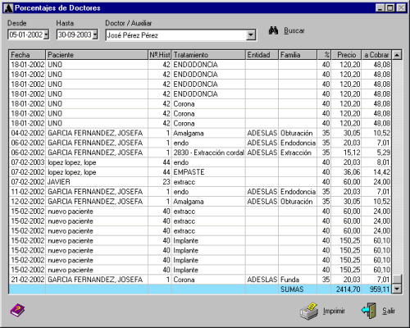Click the printer Imprimir icon
The image size is (410, 328).
309,311
